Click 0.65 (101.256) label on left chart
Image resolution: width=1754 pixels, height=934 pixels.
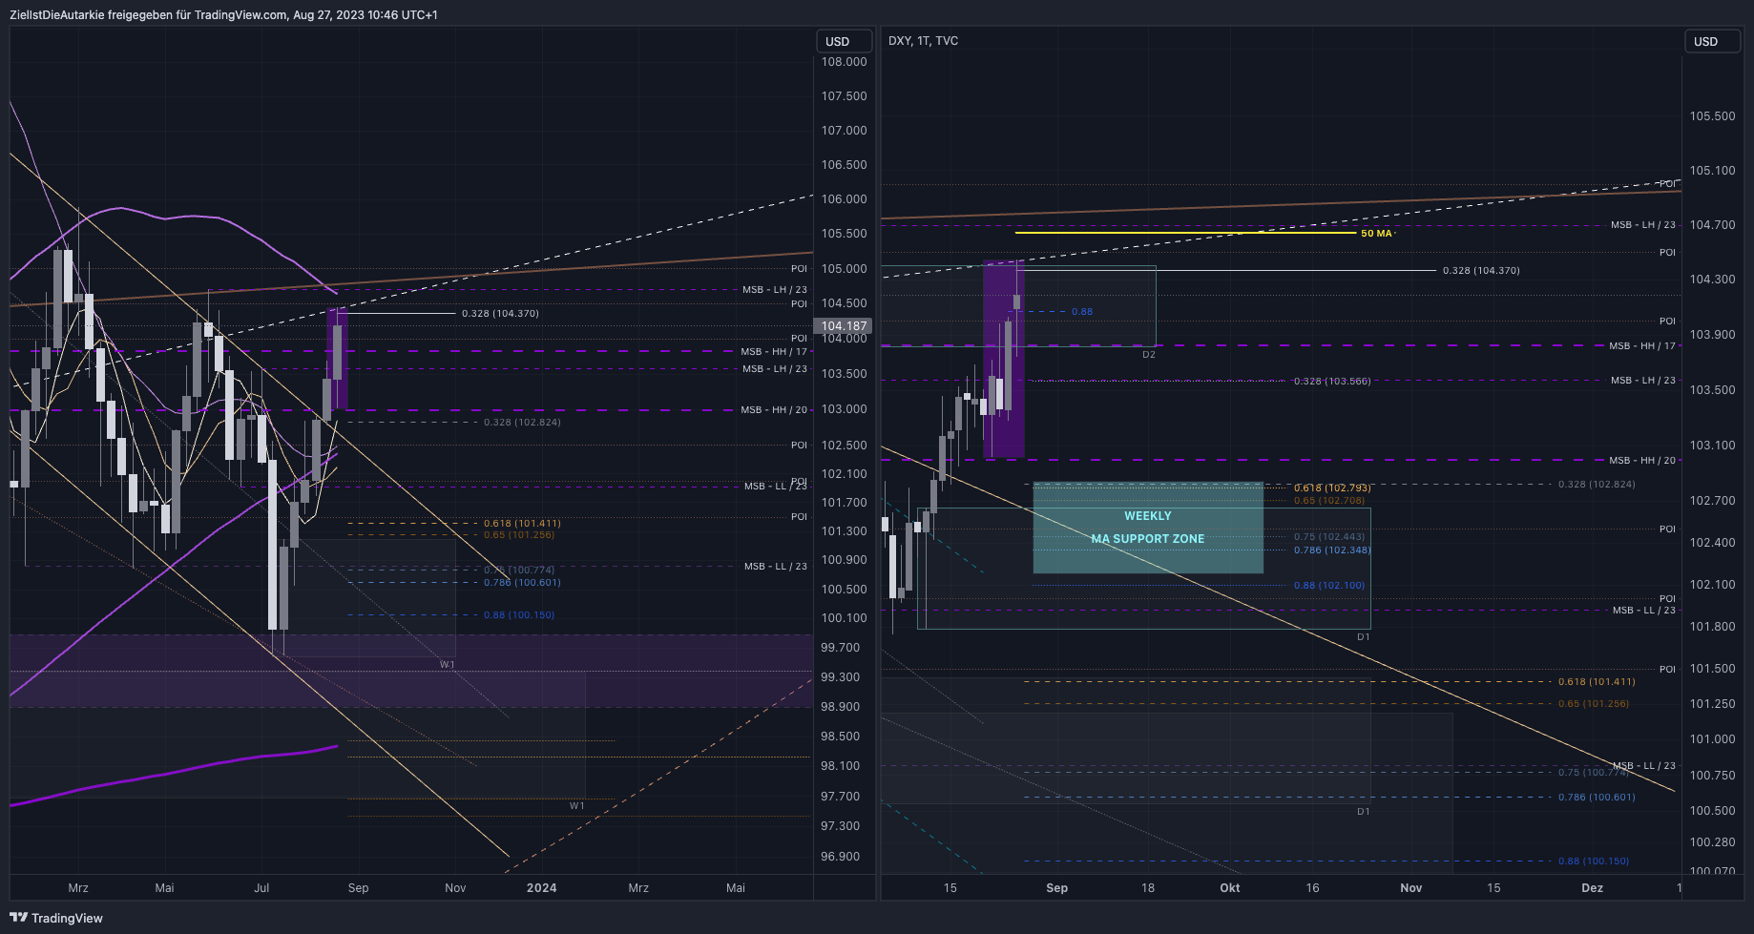tap(519, 535)
